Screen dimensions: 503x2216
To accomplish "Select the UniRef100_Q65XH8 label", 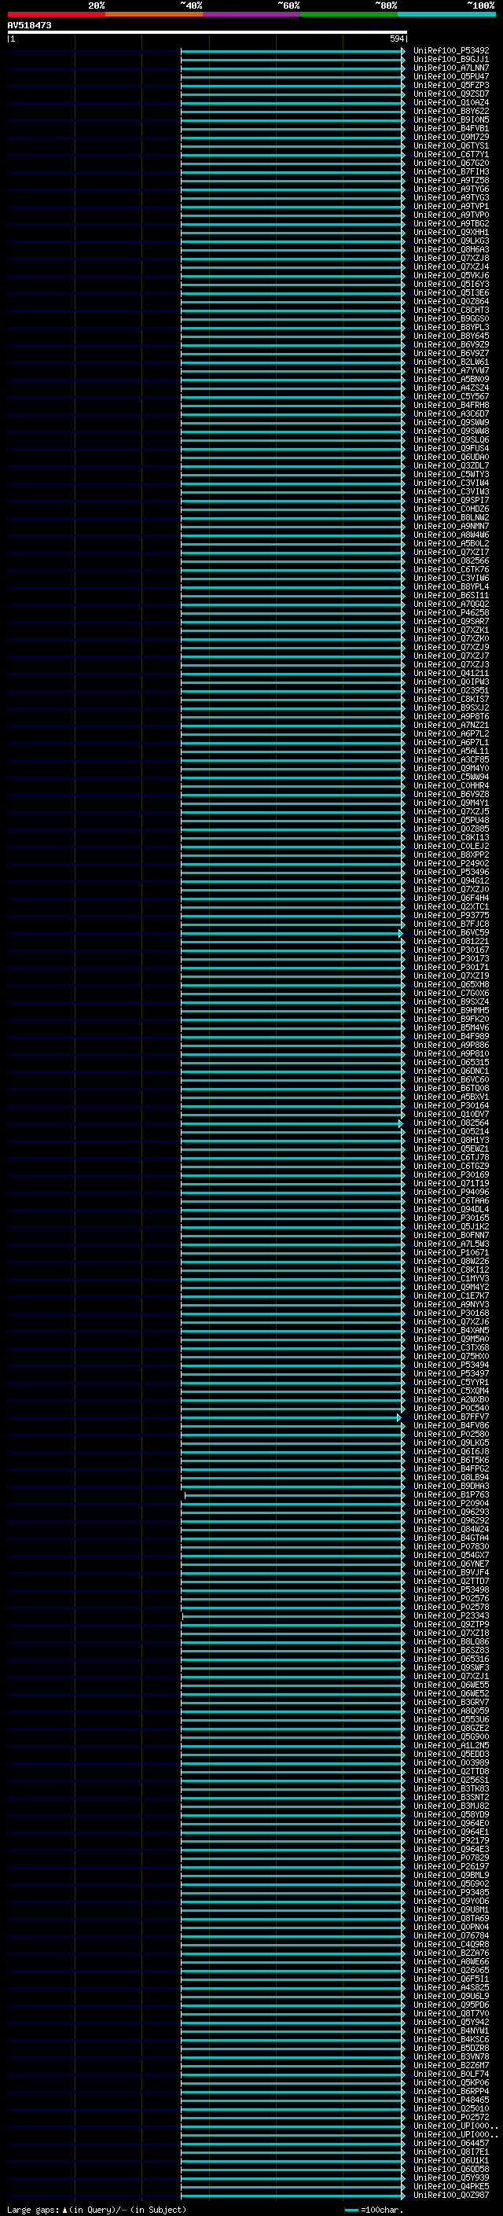I will pos(451,985).
